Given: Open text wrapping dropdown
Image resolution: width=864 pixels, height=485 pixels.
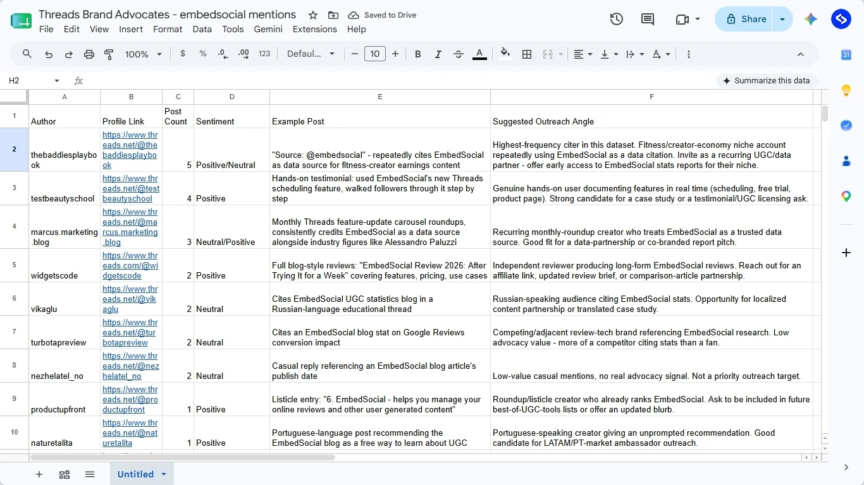Looking at the screenshot, I should click(634, 54).
